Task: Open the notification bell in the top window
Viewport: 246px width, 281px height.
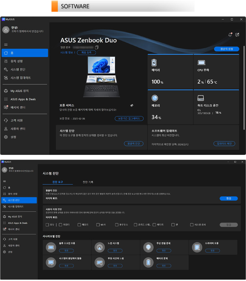Action: click(230, 35)
